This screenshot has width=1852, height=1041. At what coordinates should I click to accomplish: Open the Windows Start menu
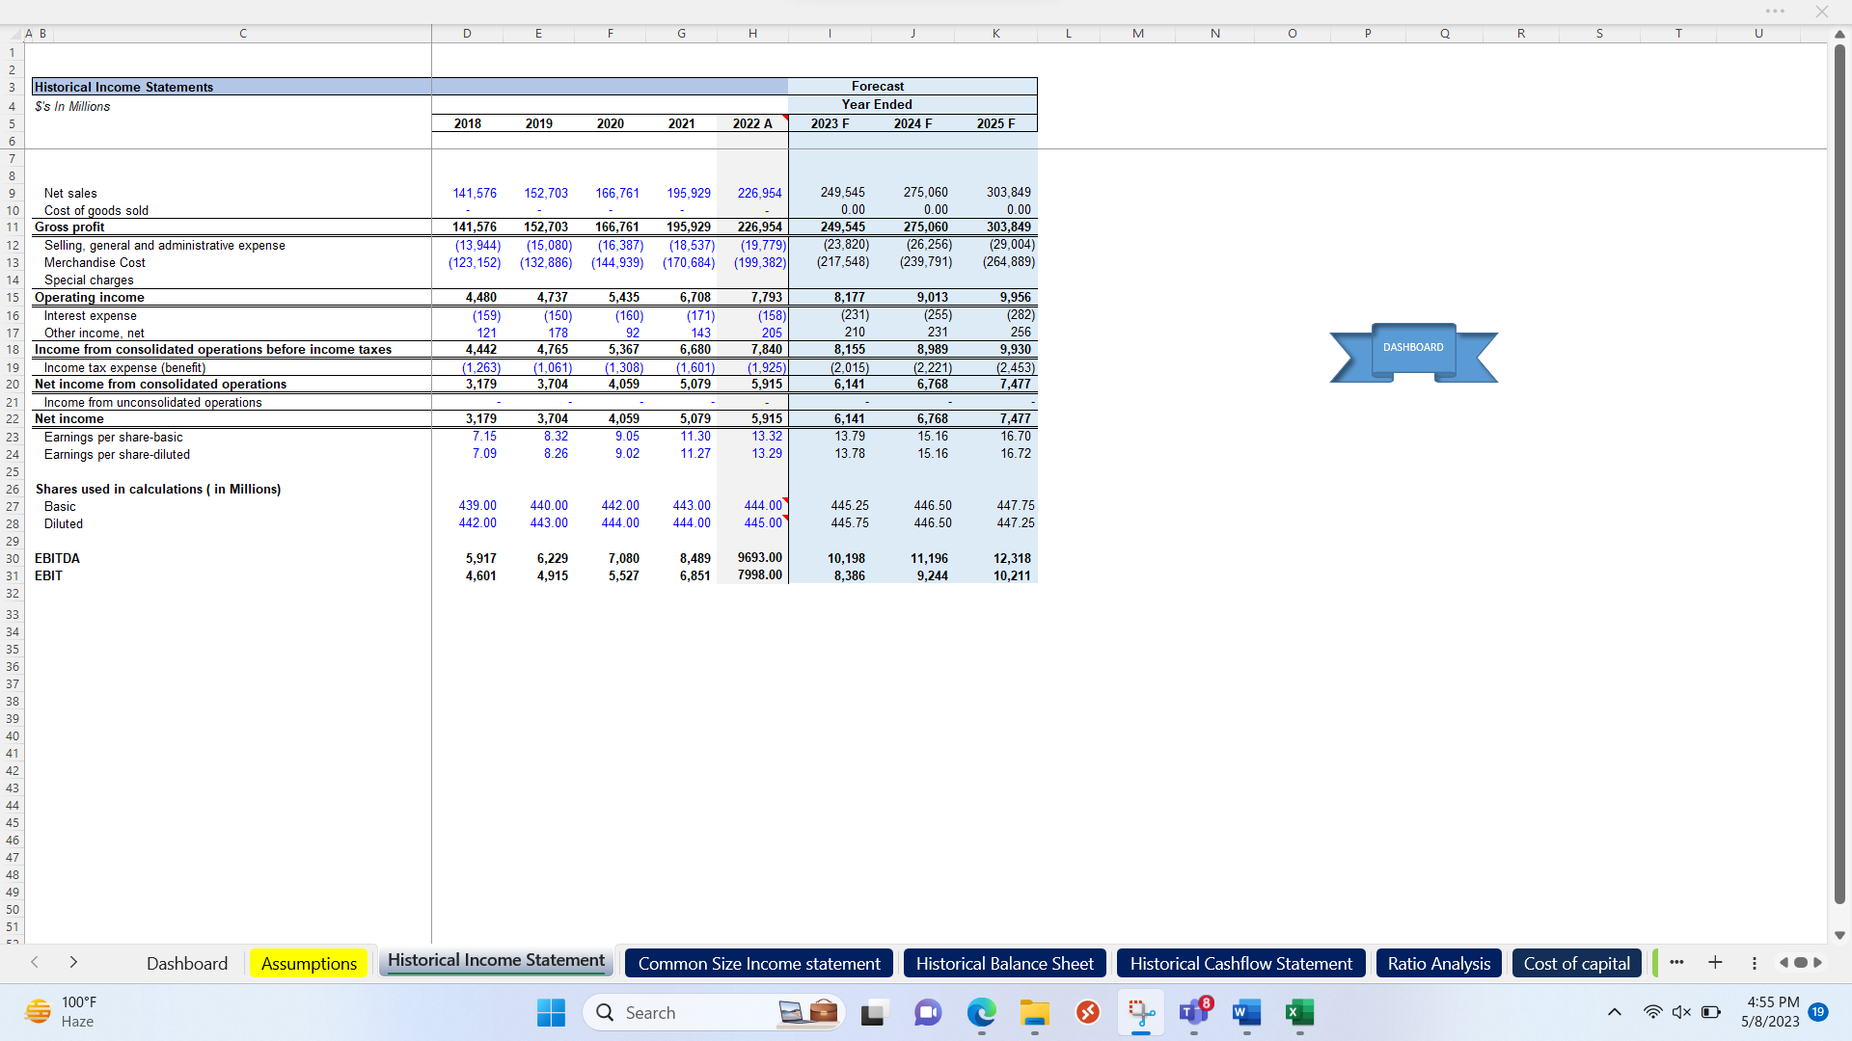551,1013
